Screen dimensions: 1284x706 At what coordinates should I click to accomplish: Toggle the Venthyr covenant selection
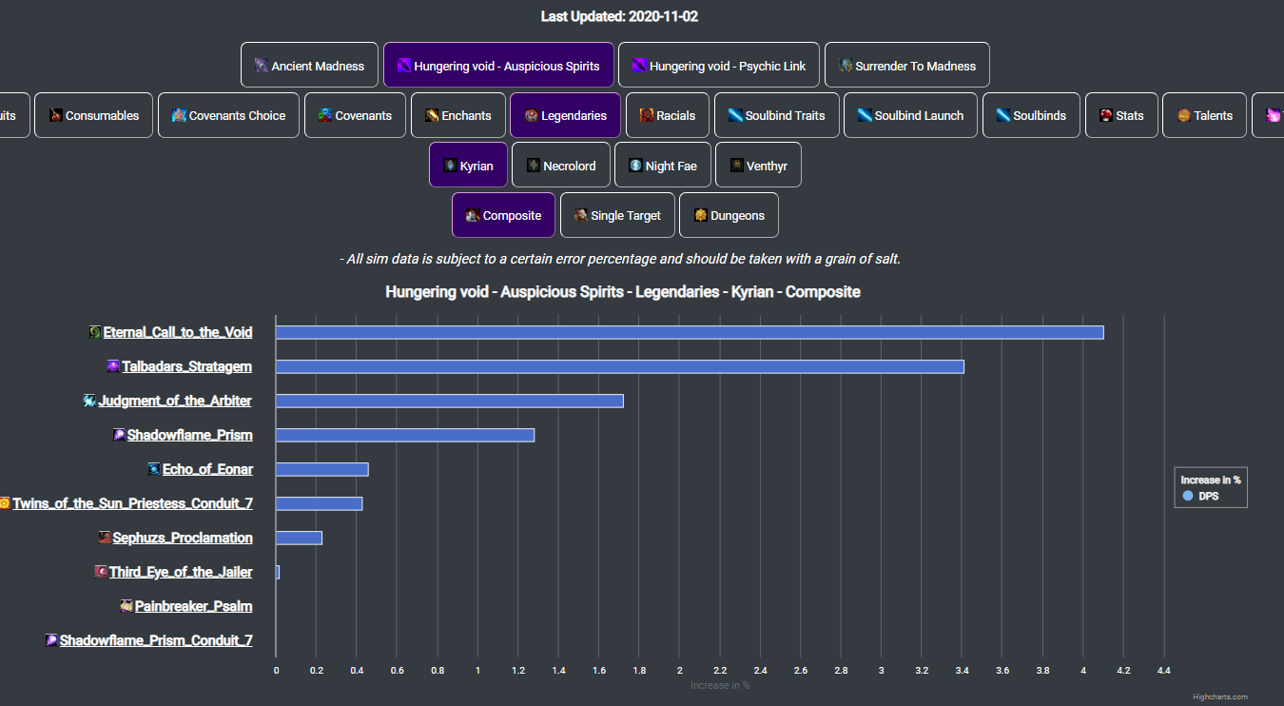(x=758, y=165)
